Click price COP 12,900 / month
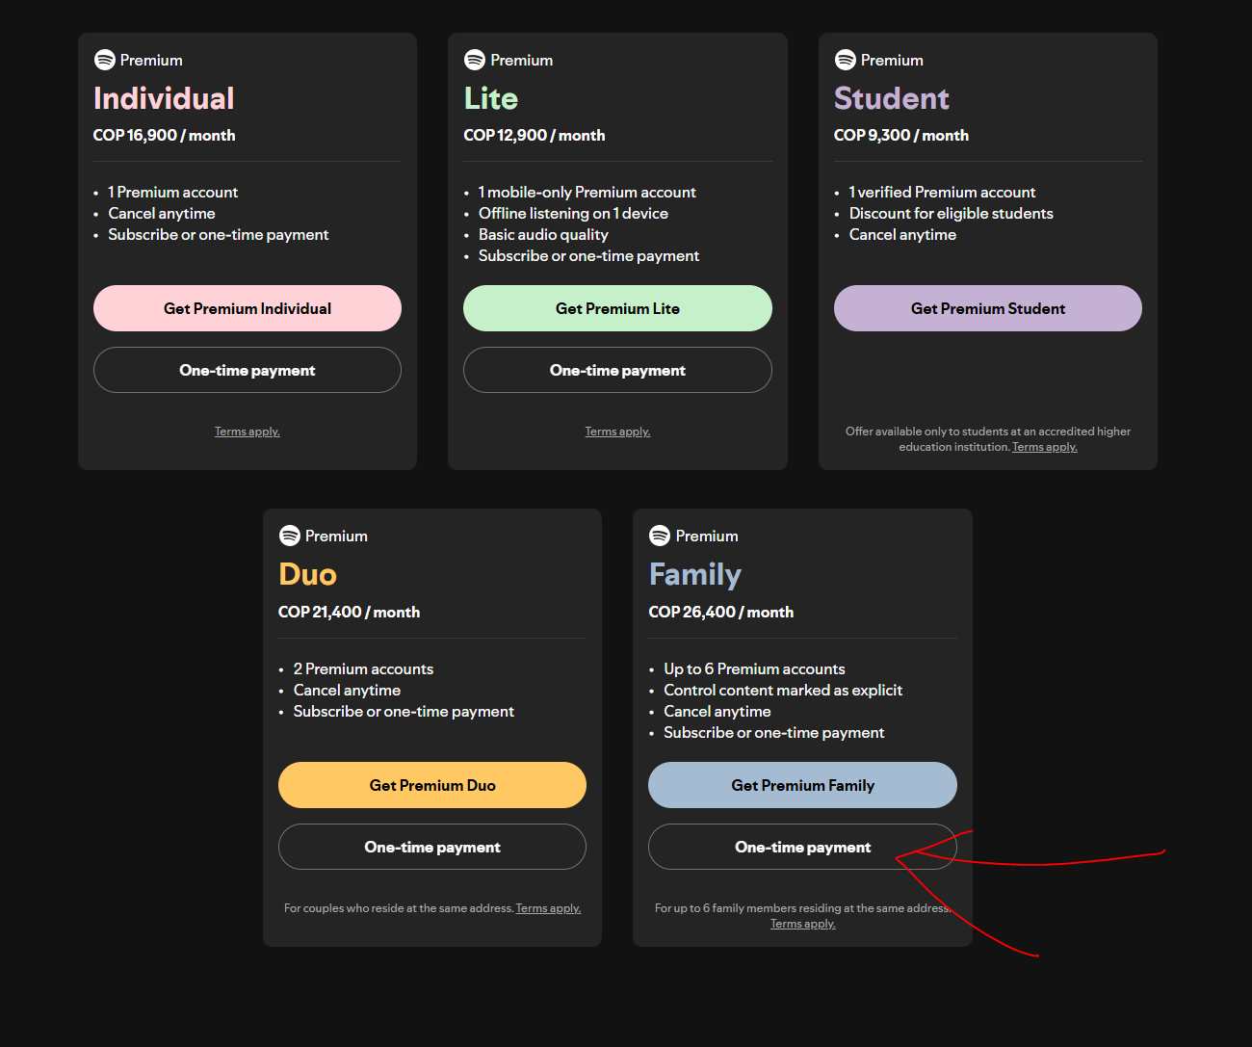Screen dimensions: 1252x1047 pos(535,136)
